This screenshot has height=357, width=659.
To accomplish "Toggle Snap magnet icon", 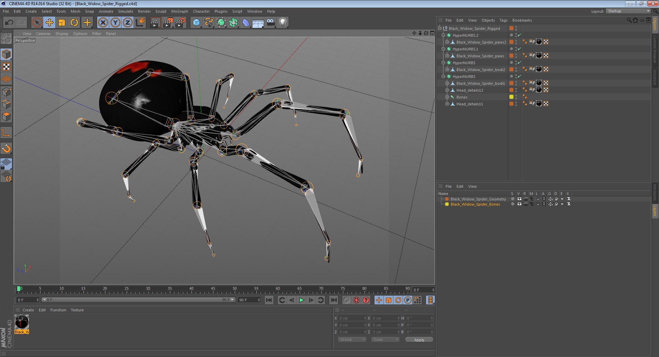I will point(7,148).
